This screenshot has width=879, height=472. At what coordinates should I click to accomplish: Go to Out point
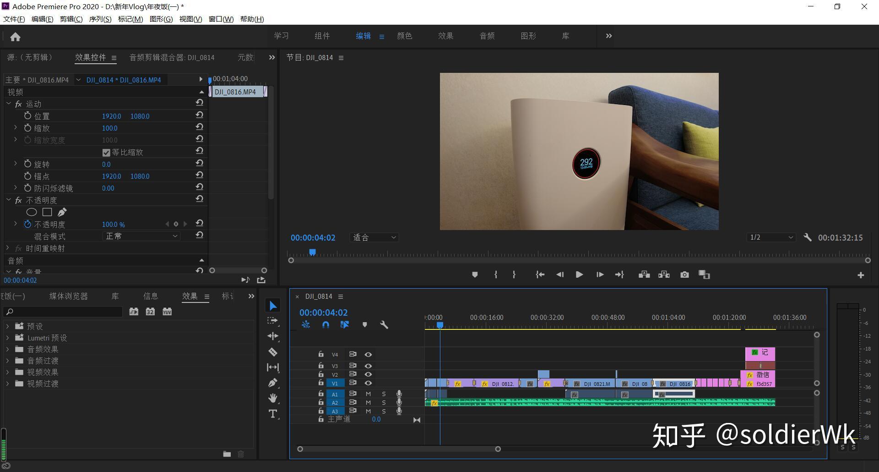619,274
